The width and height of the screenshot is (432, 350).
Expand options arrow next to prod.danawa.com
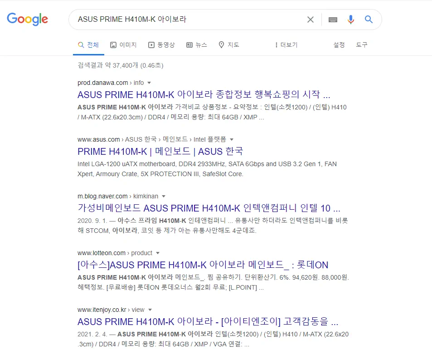(149, 83)
